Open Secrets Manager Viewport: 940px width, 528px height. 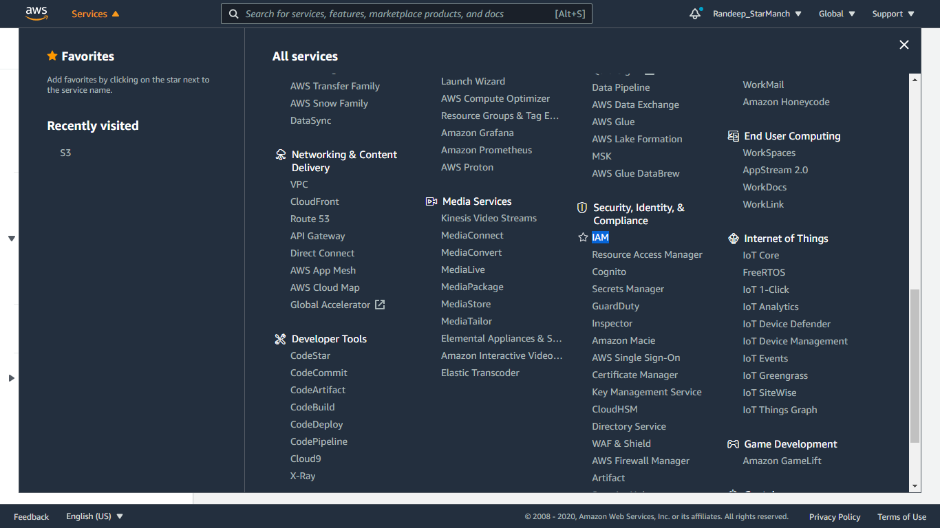click(628, 289)
